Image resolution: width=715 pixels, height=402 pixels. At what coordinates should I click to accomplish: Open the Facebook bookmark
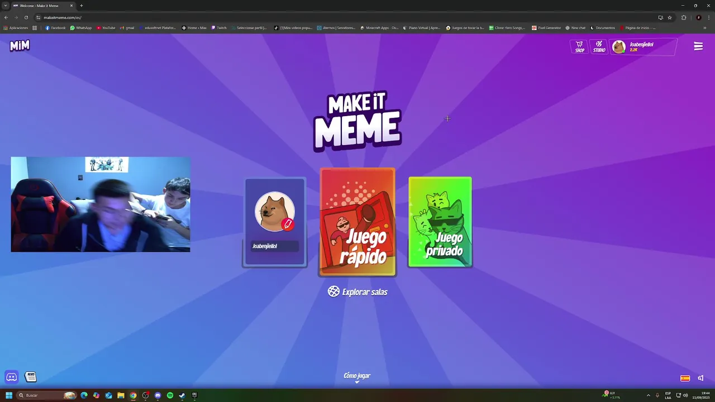pos(55,28)
